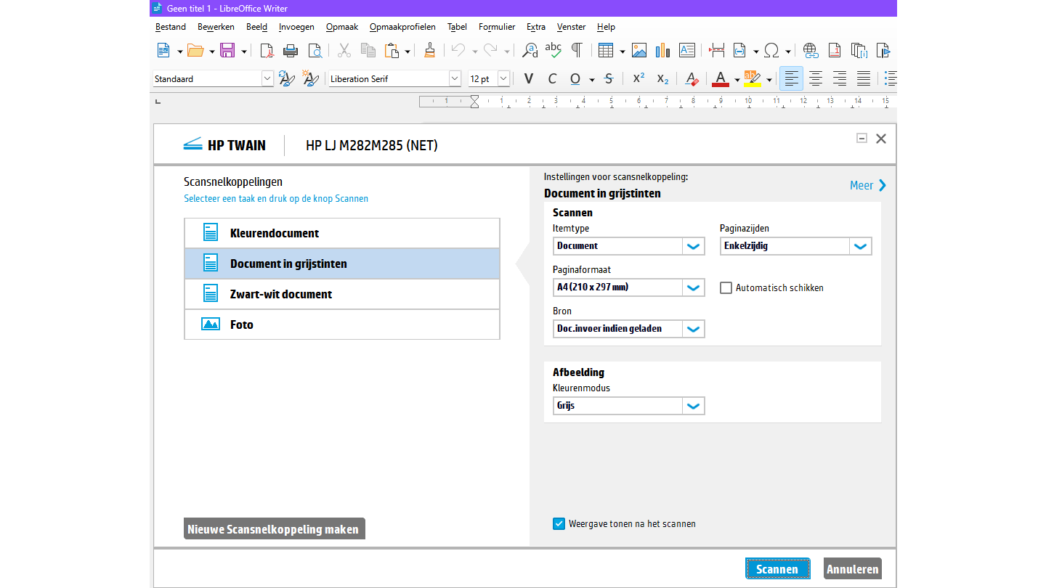Image resolution: width=1046 pixels, height=588 pixels.
Task: Insert a footnote using the toolbar icon
Action: pos(835,50)
